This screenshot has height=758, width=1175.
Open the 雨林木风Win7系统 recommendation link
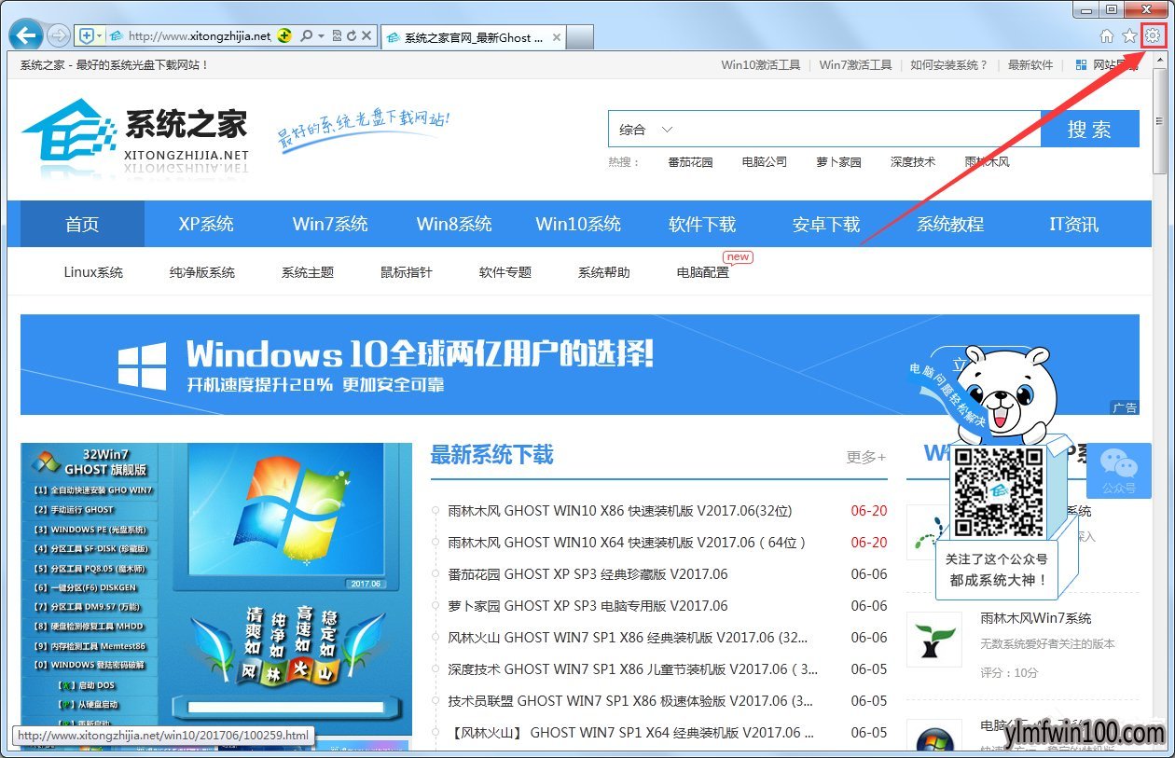point(1035,618)
